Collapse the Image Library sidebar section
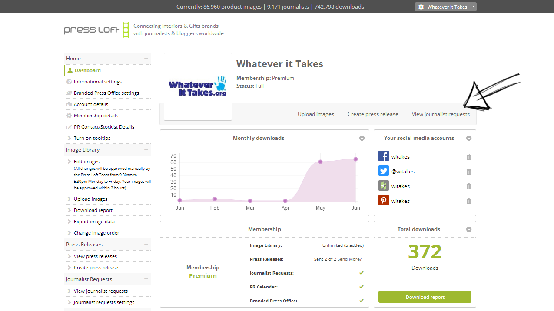Viewport: 554px width, 311px height. point(146,149)
